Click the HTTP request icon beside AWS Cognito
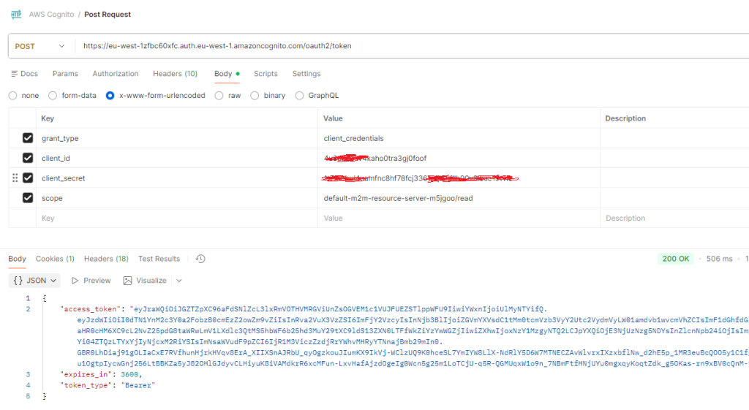Screen dimensions: 749x410 pyautogui.click(x=15, y=14)
